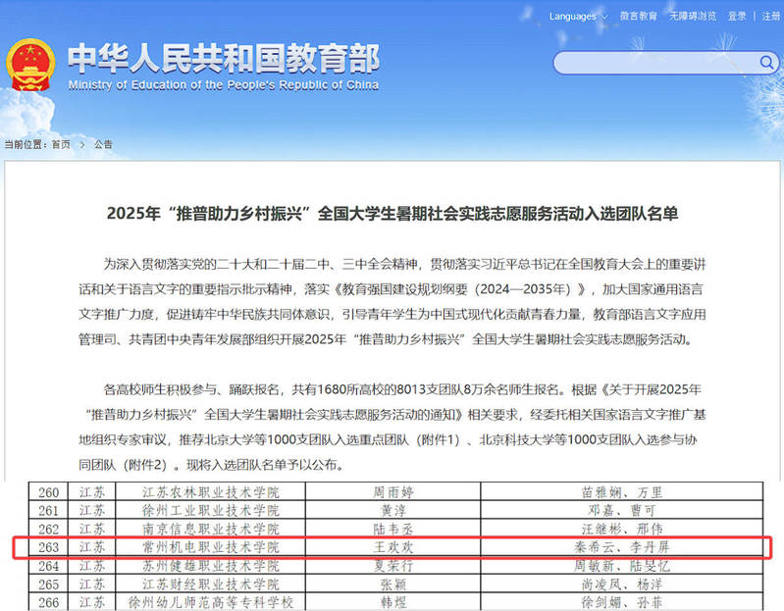Select table cell 江苏农林职业技术学院
This screenshot has height=611, width=784.
coord(211,492)
